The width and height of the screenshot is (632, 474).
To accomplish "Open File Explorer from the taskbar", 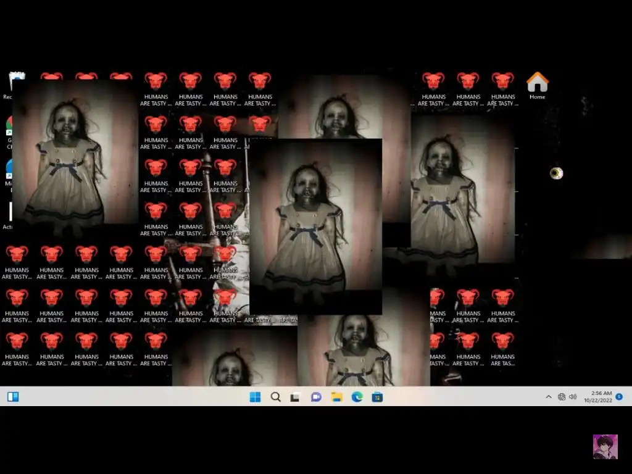I will 336,397.
